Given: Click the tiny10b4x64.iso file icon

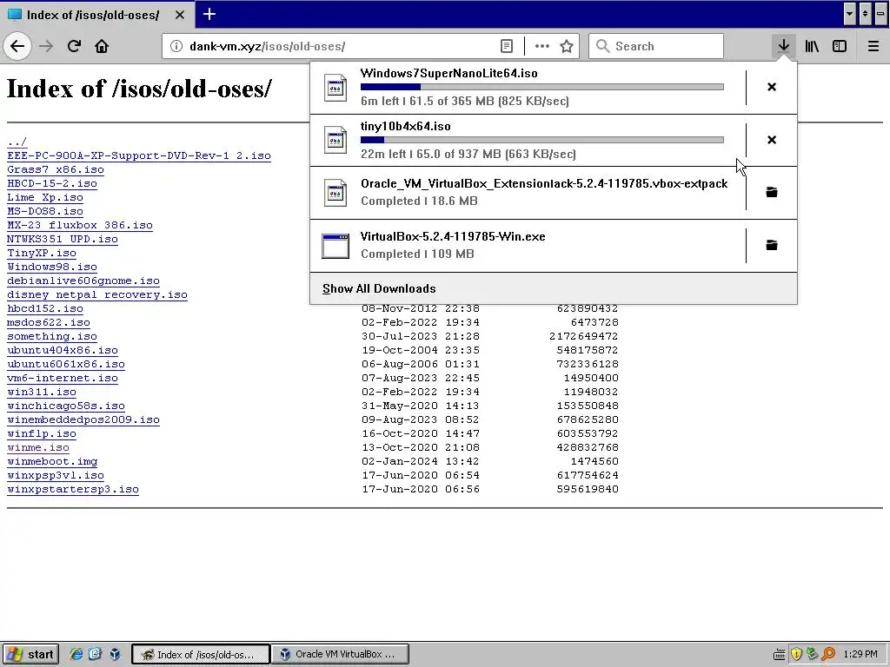Looking at the screenshot, I should pos(335,140).
